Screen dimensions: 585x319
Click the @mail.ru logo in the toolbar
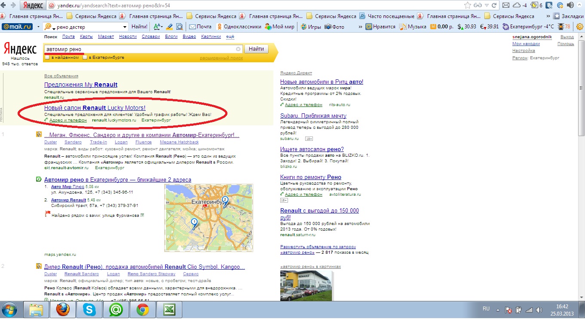pos(17,27)
